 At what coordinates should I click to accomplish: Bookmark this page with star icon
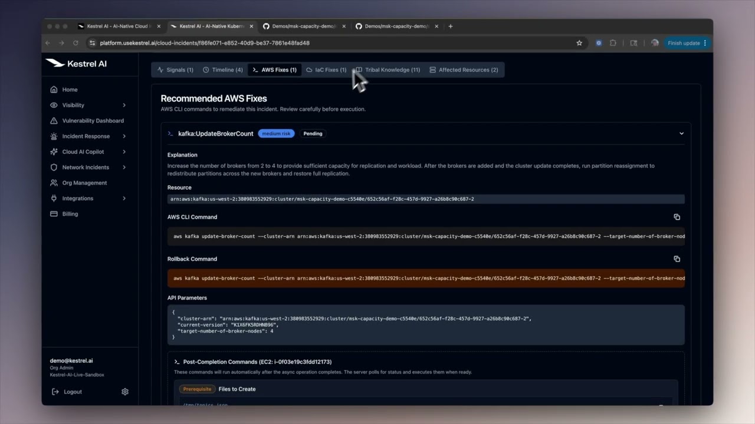coord(579,43)
